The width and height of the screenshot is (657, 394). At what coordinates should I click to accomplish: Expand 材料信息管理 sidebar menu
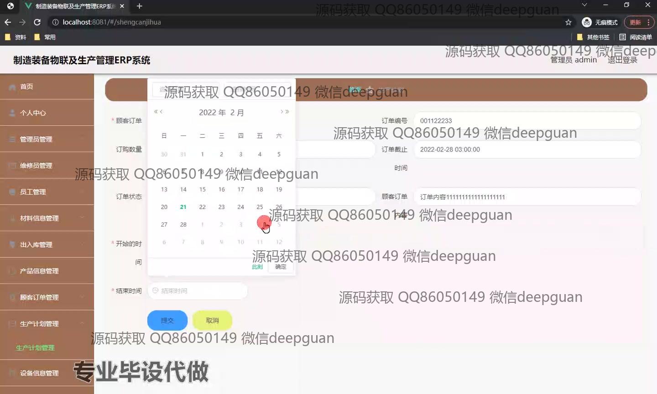[47, 218]
